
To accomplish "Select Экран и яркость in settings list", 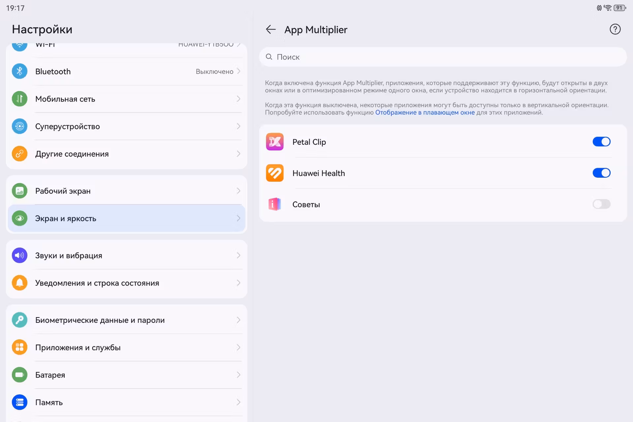I will 127,218.
